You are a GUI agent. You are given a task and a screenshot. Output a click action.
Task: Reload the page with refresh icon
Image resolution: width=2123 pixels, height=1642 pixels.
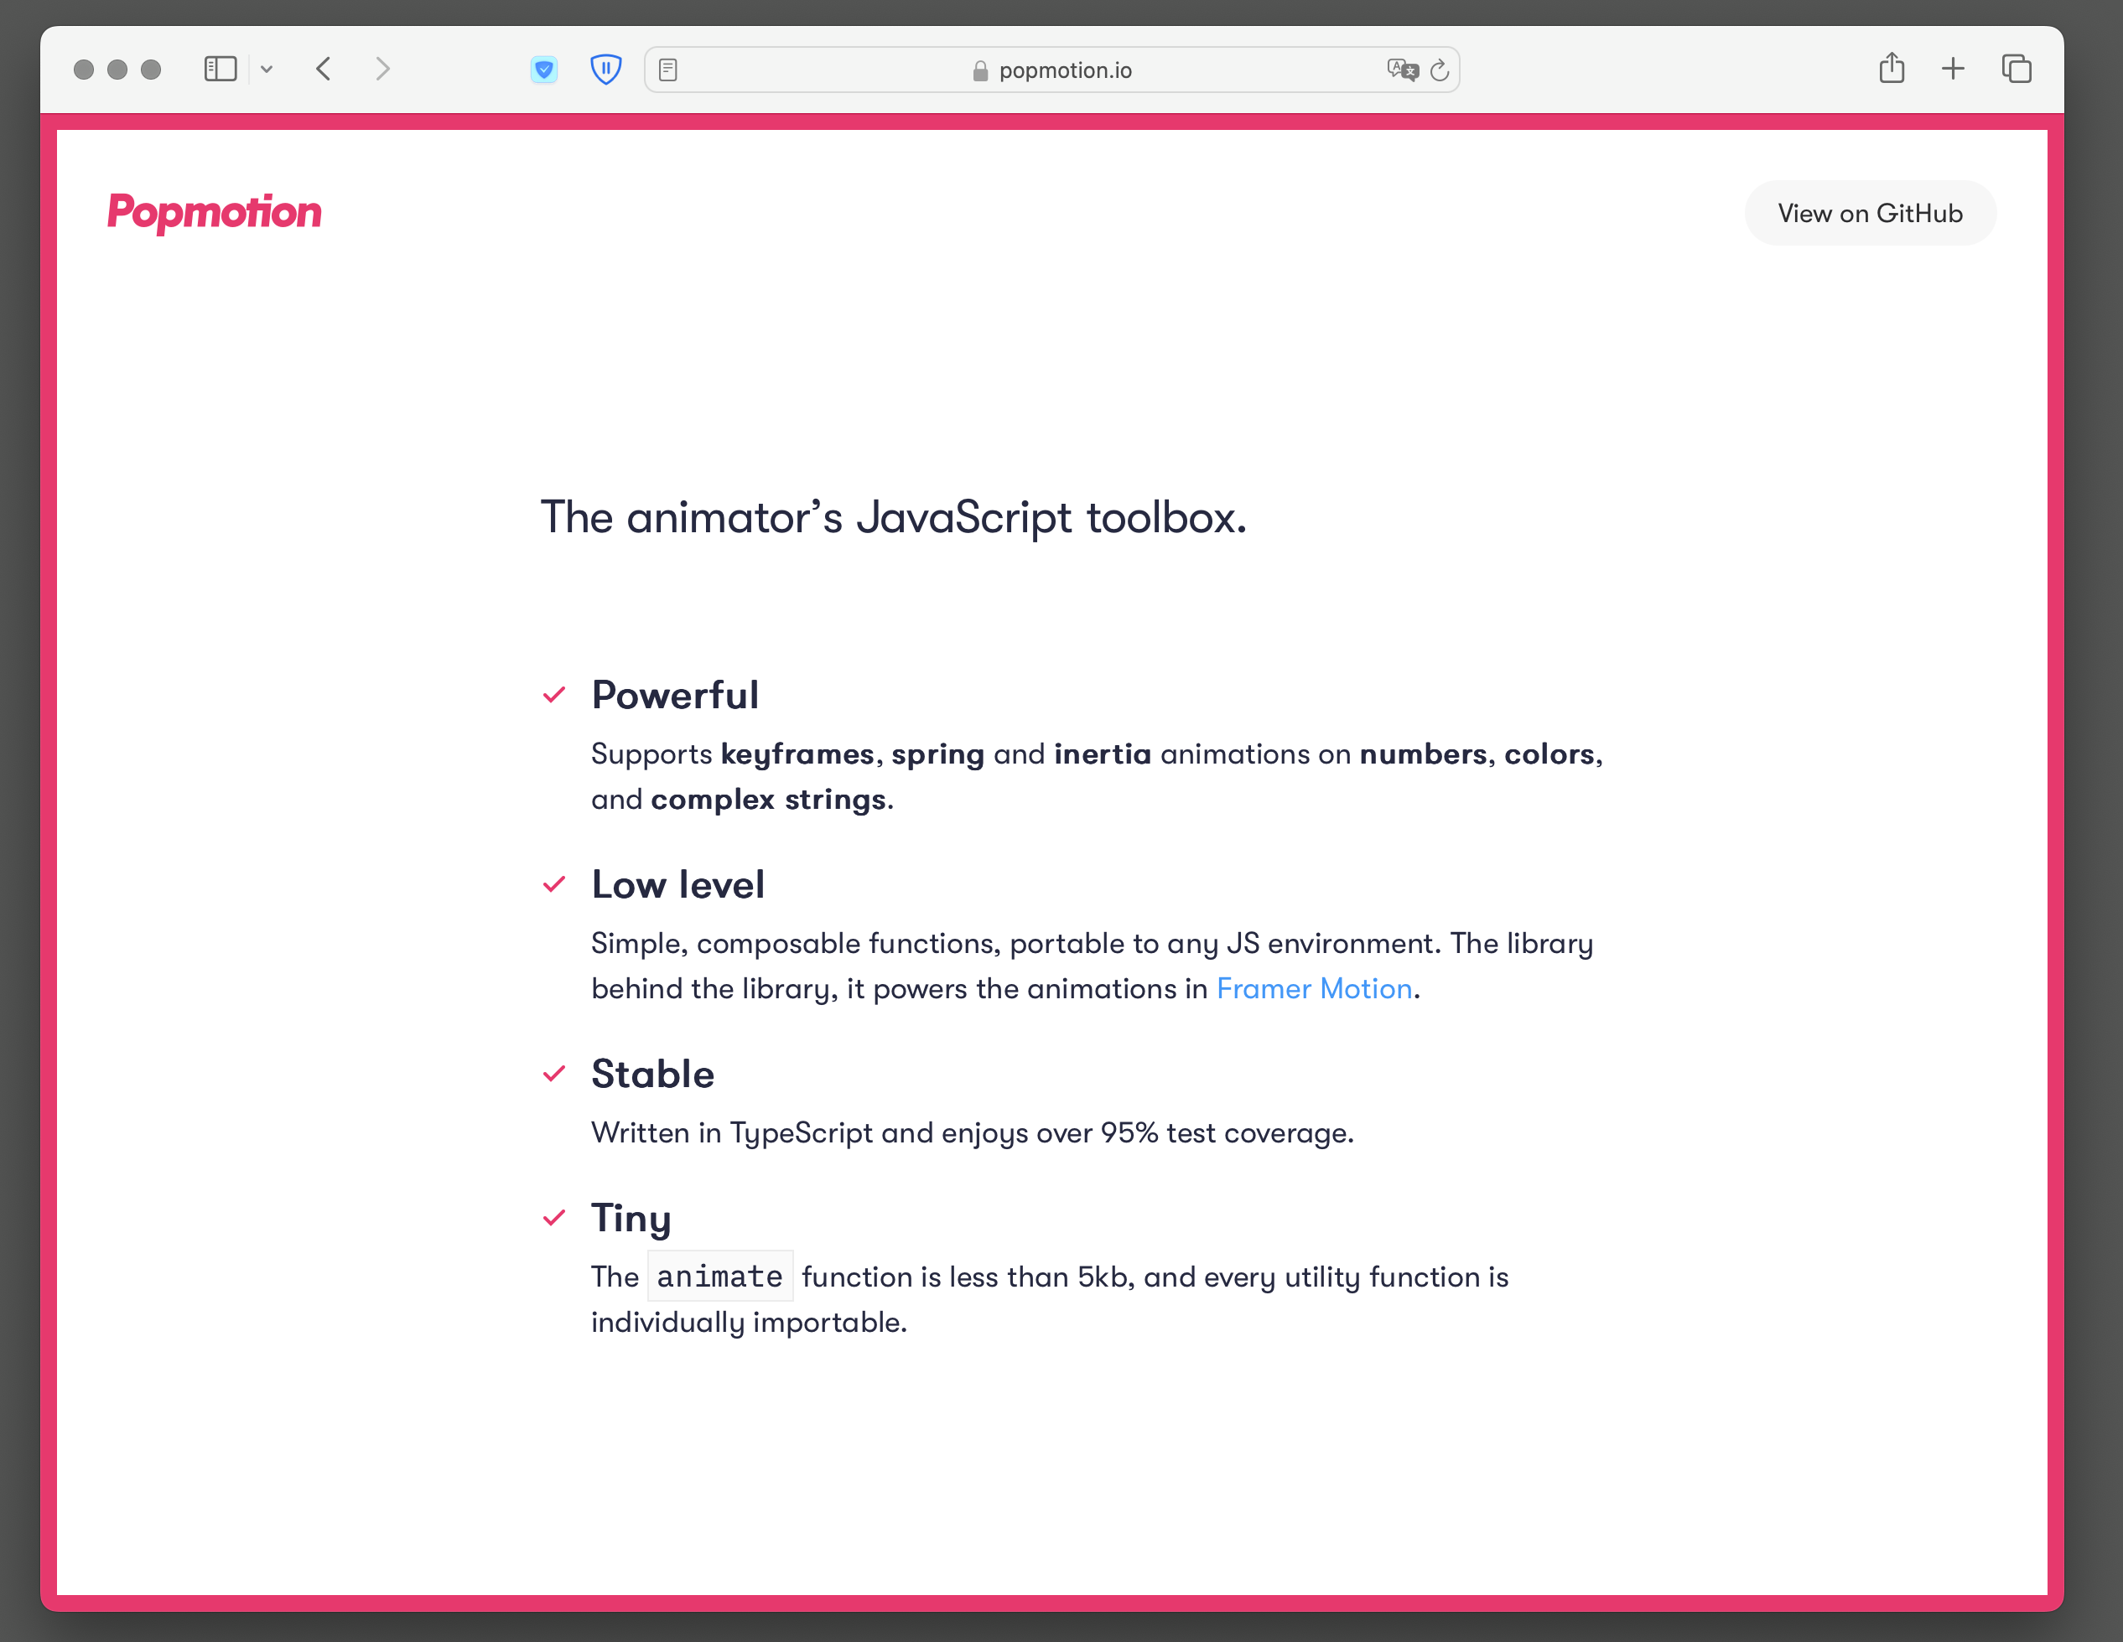pyautogui.click(x=1440, y=70)
